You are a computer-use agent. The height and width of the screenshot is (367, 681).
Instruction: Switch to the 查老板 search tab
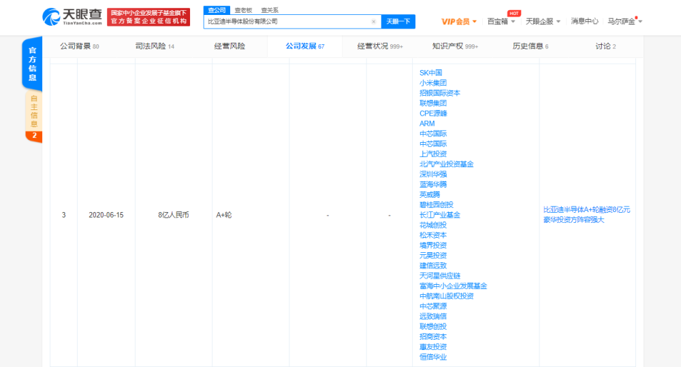point(243,10)
